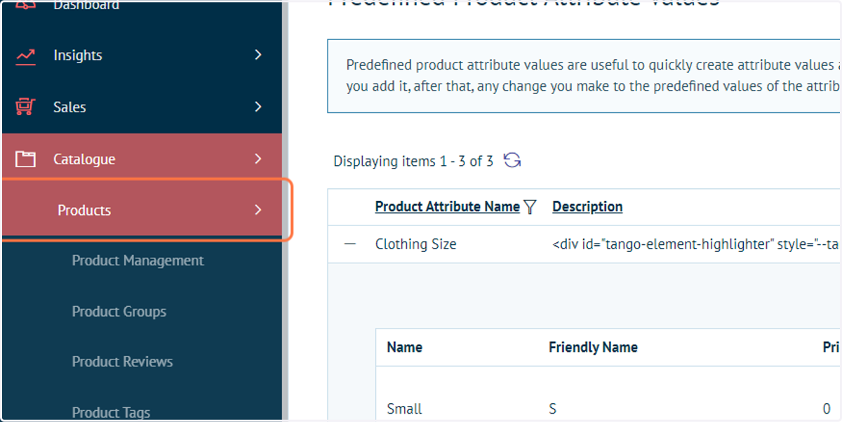The width and height of the screenshot is (842, 422).
Task: Click the Catalogue folder icon
Action: [26, 159]
